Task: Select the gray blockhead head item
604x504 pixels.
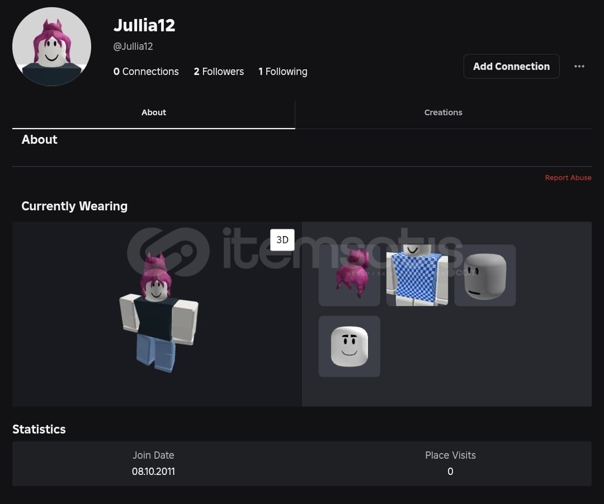Action: tap(485, 275)
